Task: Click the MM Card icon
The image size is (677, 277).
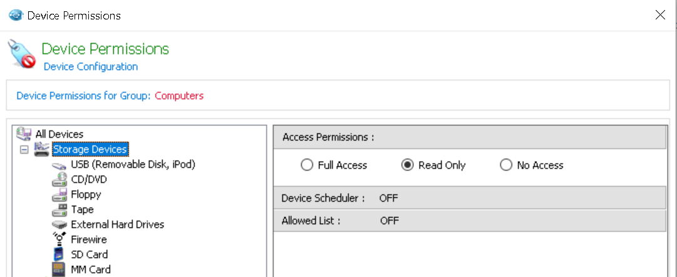Action: click(x=59, y=269)
